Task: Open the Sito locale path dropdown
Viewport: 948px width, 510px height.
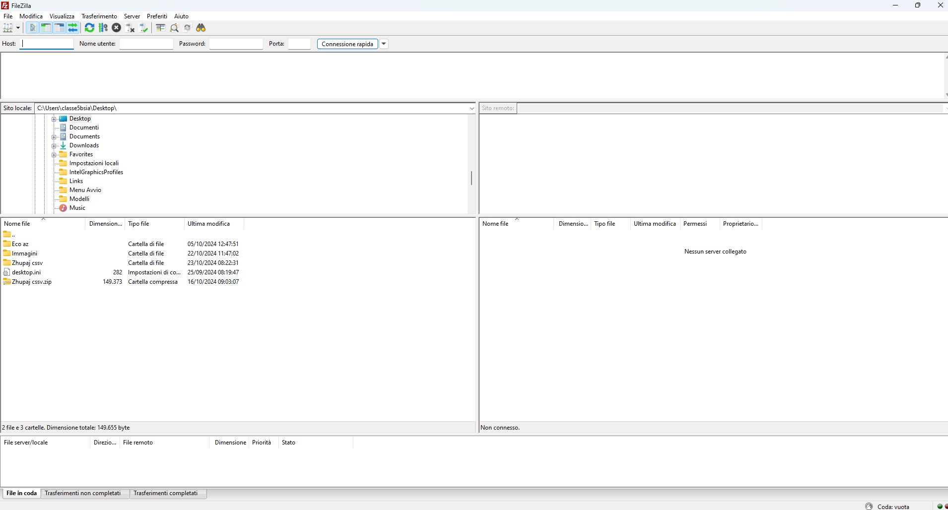Action: pyautogui.click(x=472, y=108)
